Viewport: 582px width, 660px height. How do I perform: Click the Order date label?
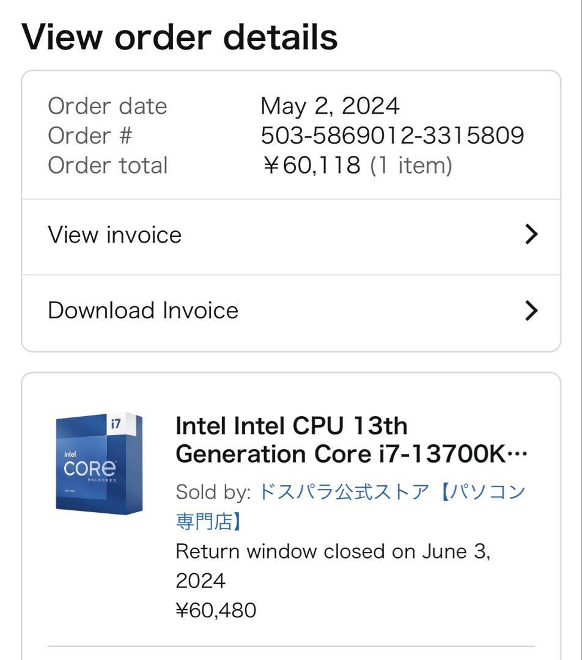(x=108, y=106)
